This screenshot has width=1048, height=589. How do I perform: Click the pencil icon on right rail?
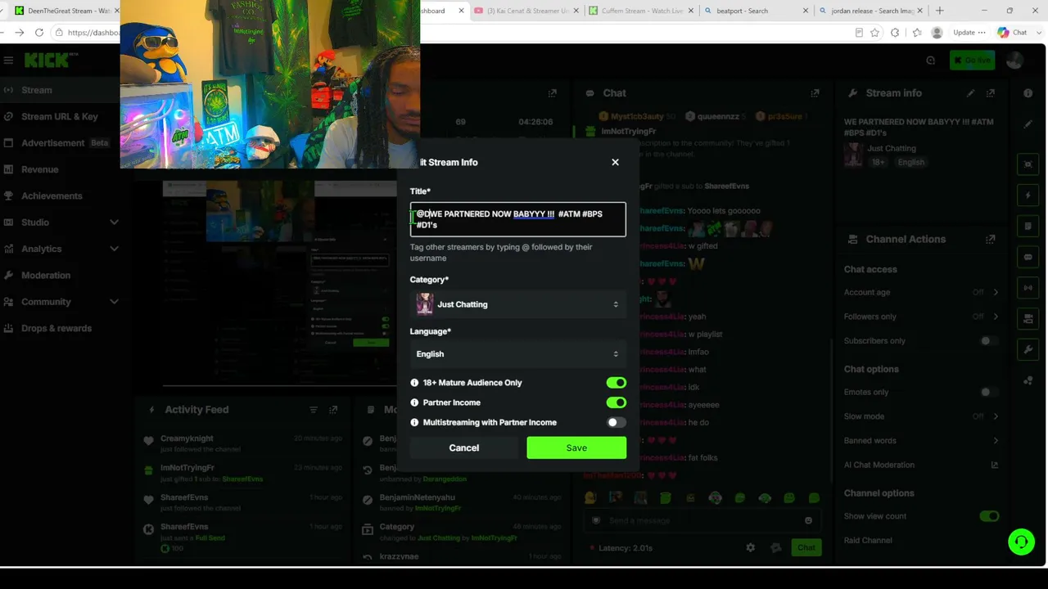[x=1028, y=124]
